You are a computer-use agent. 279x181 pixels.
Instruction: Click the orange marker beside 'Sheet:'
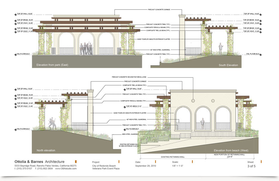coord(258,162)
